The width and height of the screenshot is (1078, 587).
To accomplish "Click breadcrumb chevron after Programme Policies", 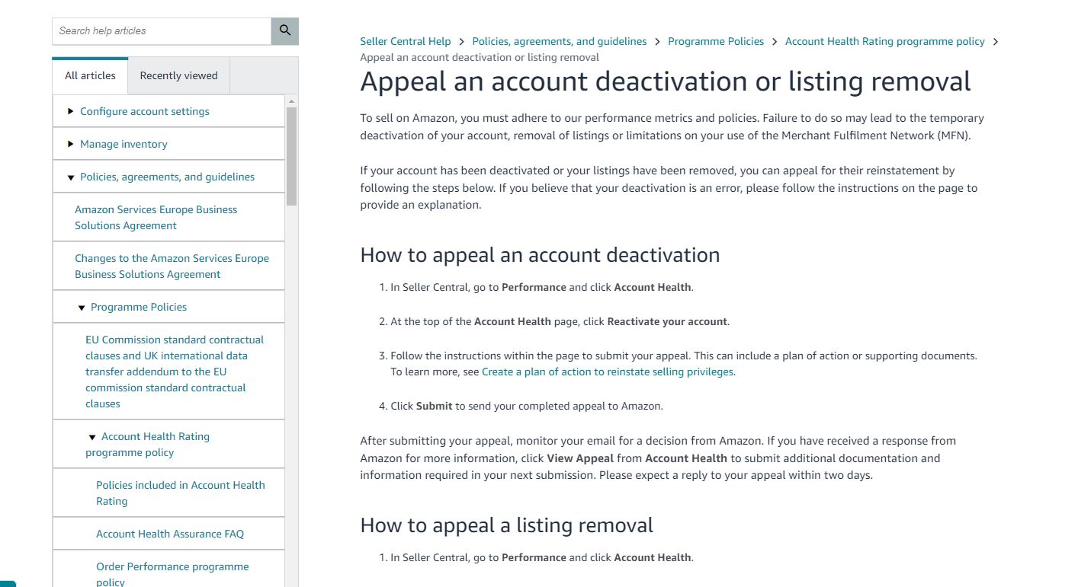I will (x=775, y=42).
